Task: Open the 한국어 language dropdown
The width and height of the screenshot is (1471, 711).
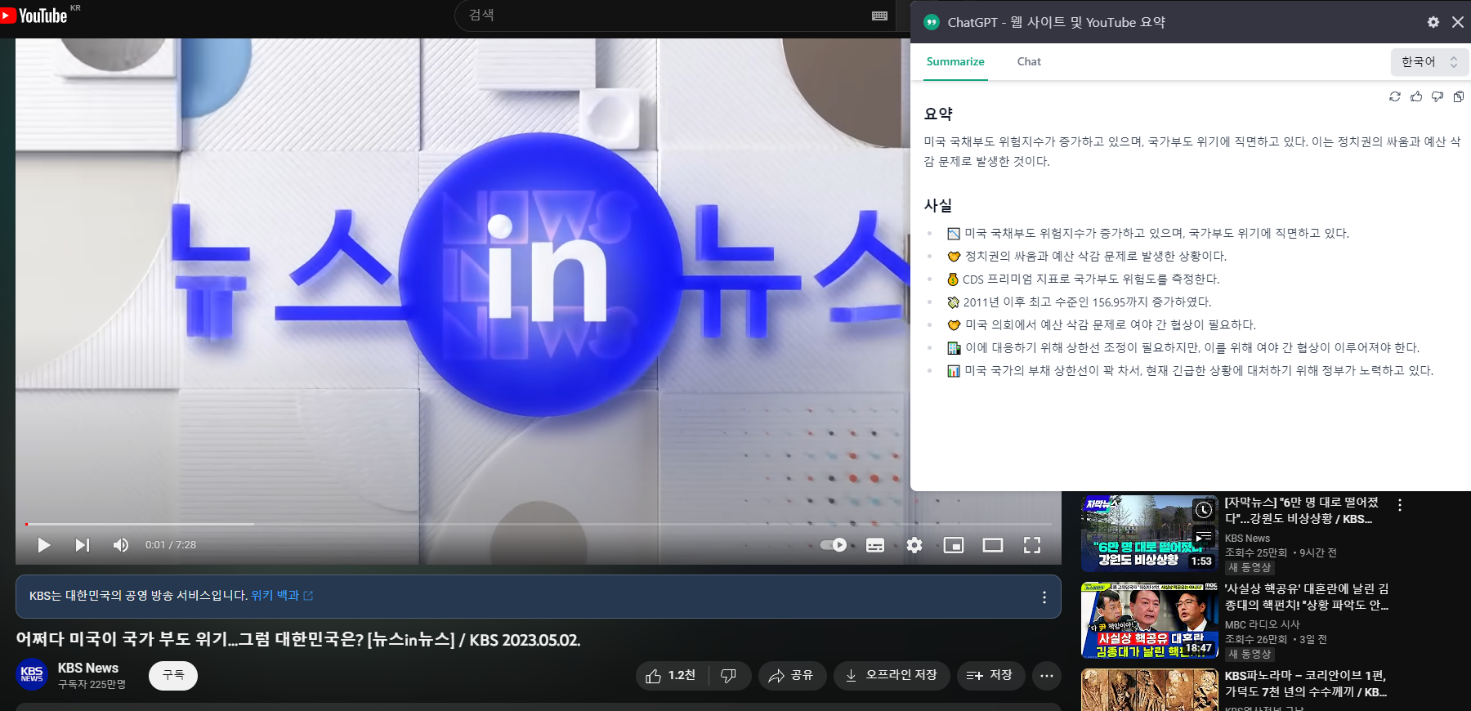Action: [1429, 62]
